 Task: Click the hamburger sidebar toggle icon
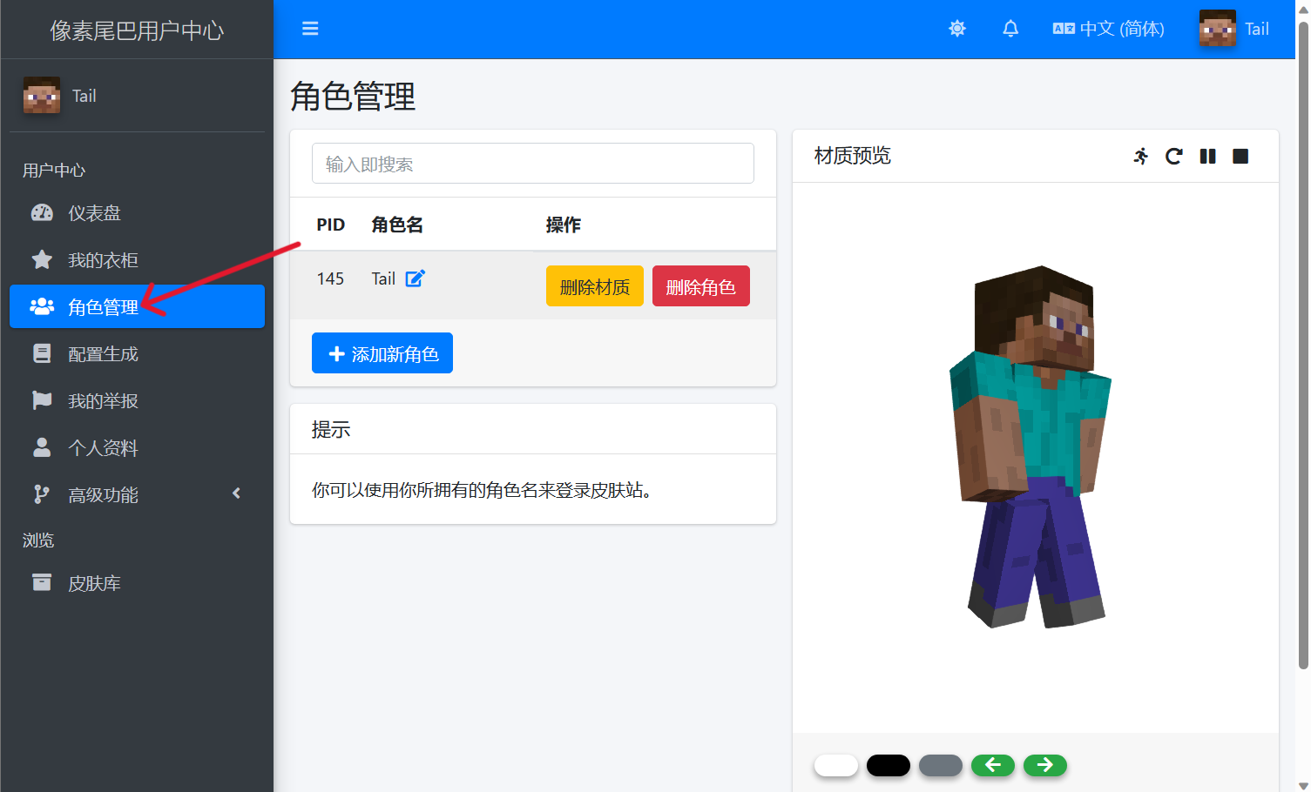(310, 29)
